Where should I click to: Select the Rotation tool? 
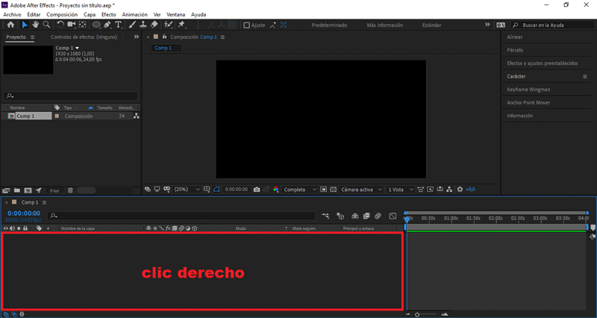pyautogui.click(x=60, y=25)
